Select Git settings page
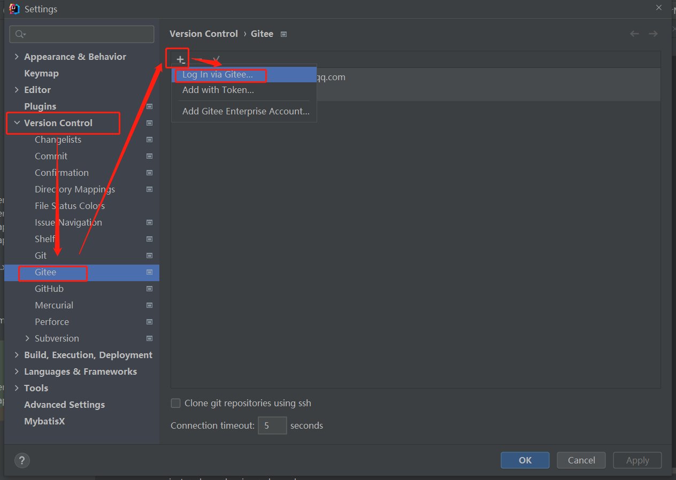Image resolution: width=676 pixels, height=480 pixels. click(x=41, y=256)
